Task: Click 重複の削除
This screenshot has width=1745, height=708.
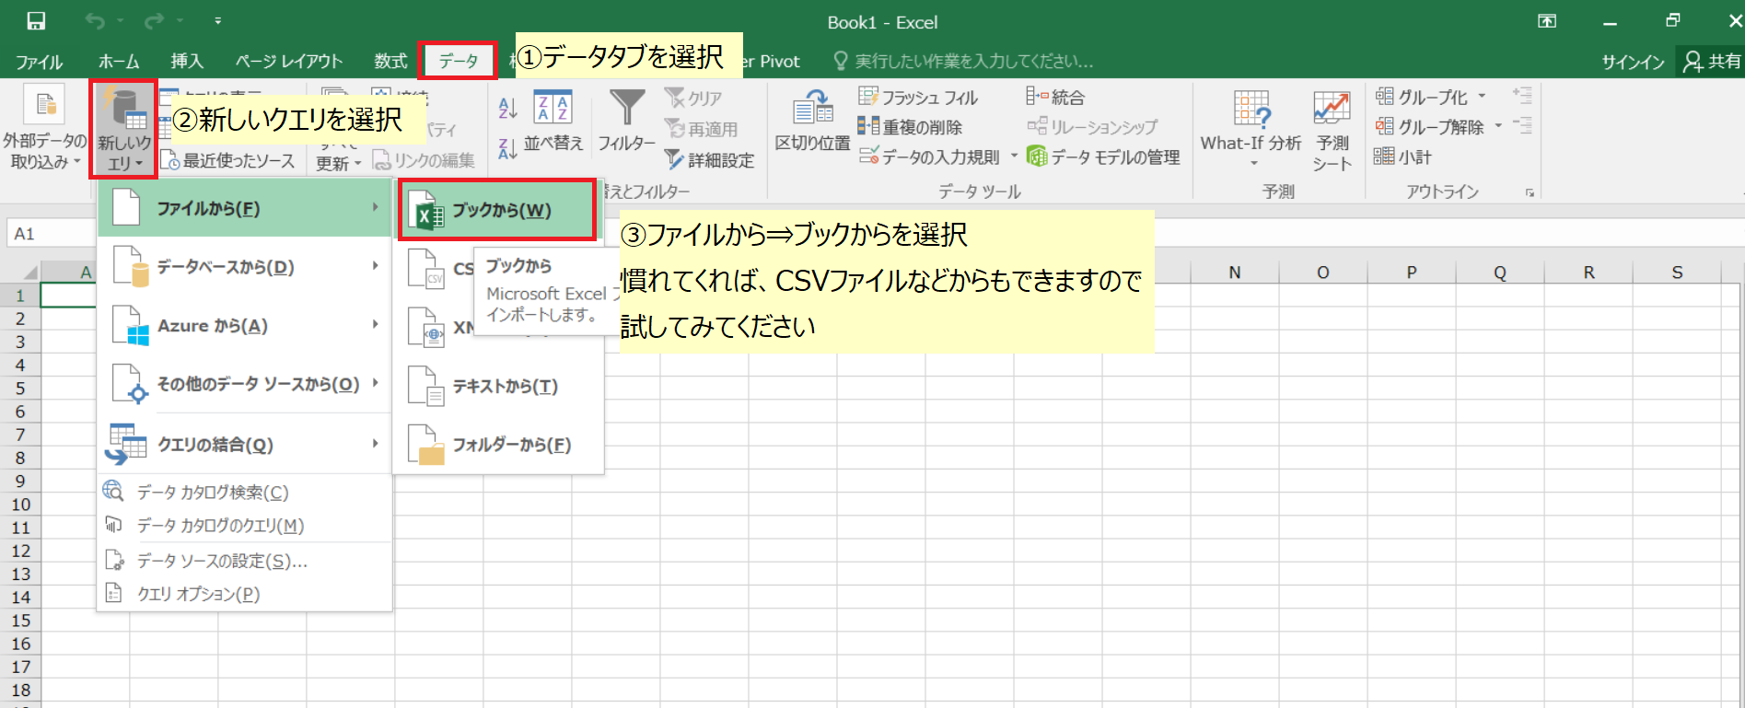Action: coord(910,127)
